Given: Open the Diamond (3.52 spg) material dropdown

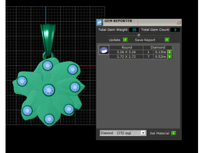Looking at the screenshot, I should pyautogui.click(x=143, y=133).
